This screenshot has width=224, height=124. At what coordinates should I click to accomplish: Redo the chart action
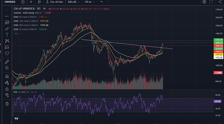point(108,2)
